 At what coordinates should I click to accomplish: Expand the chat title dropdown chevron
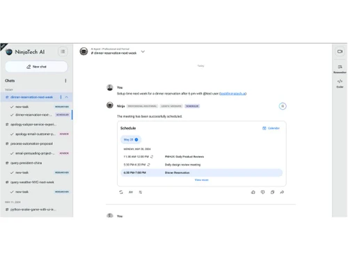(x=143, y=52)
